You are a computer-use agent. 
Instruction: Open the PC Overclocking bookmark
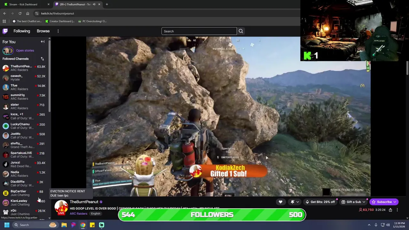[x=92, y=21]
